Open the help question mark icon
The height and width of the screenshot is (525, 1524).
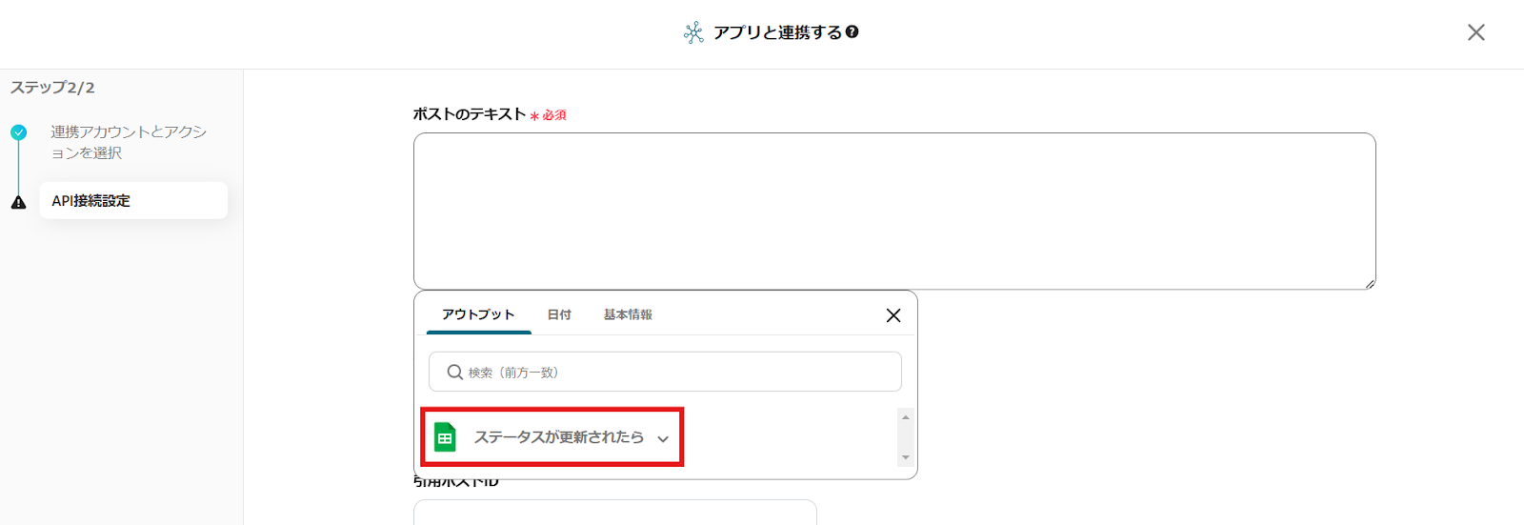[852, 31]
